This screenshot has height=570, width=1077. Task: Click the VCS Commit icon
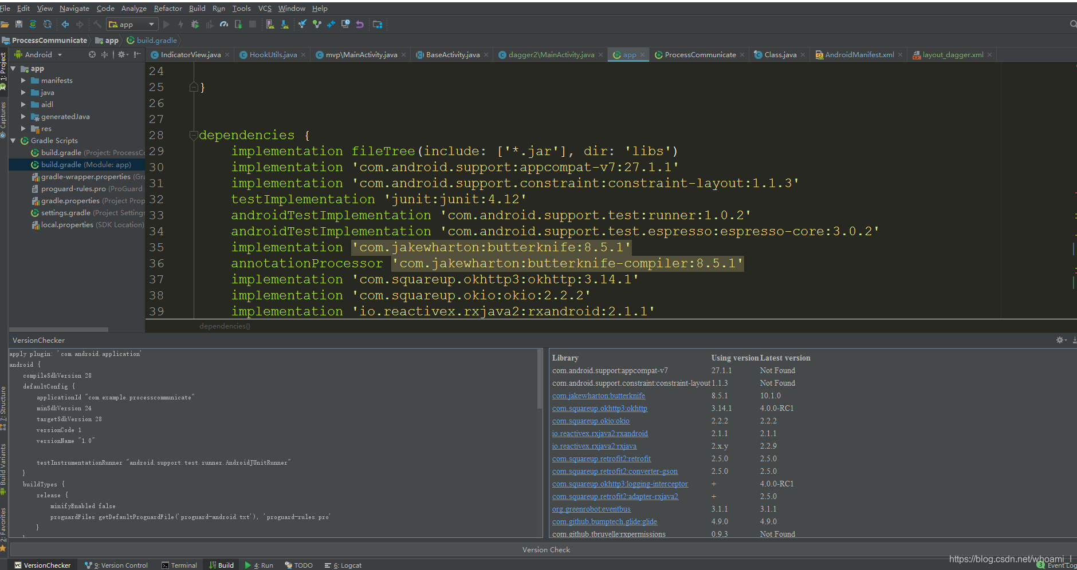tap(317, 24)
